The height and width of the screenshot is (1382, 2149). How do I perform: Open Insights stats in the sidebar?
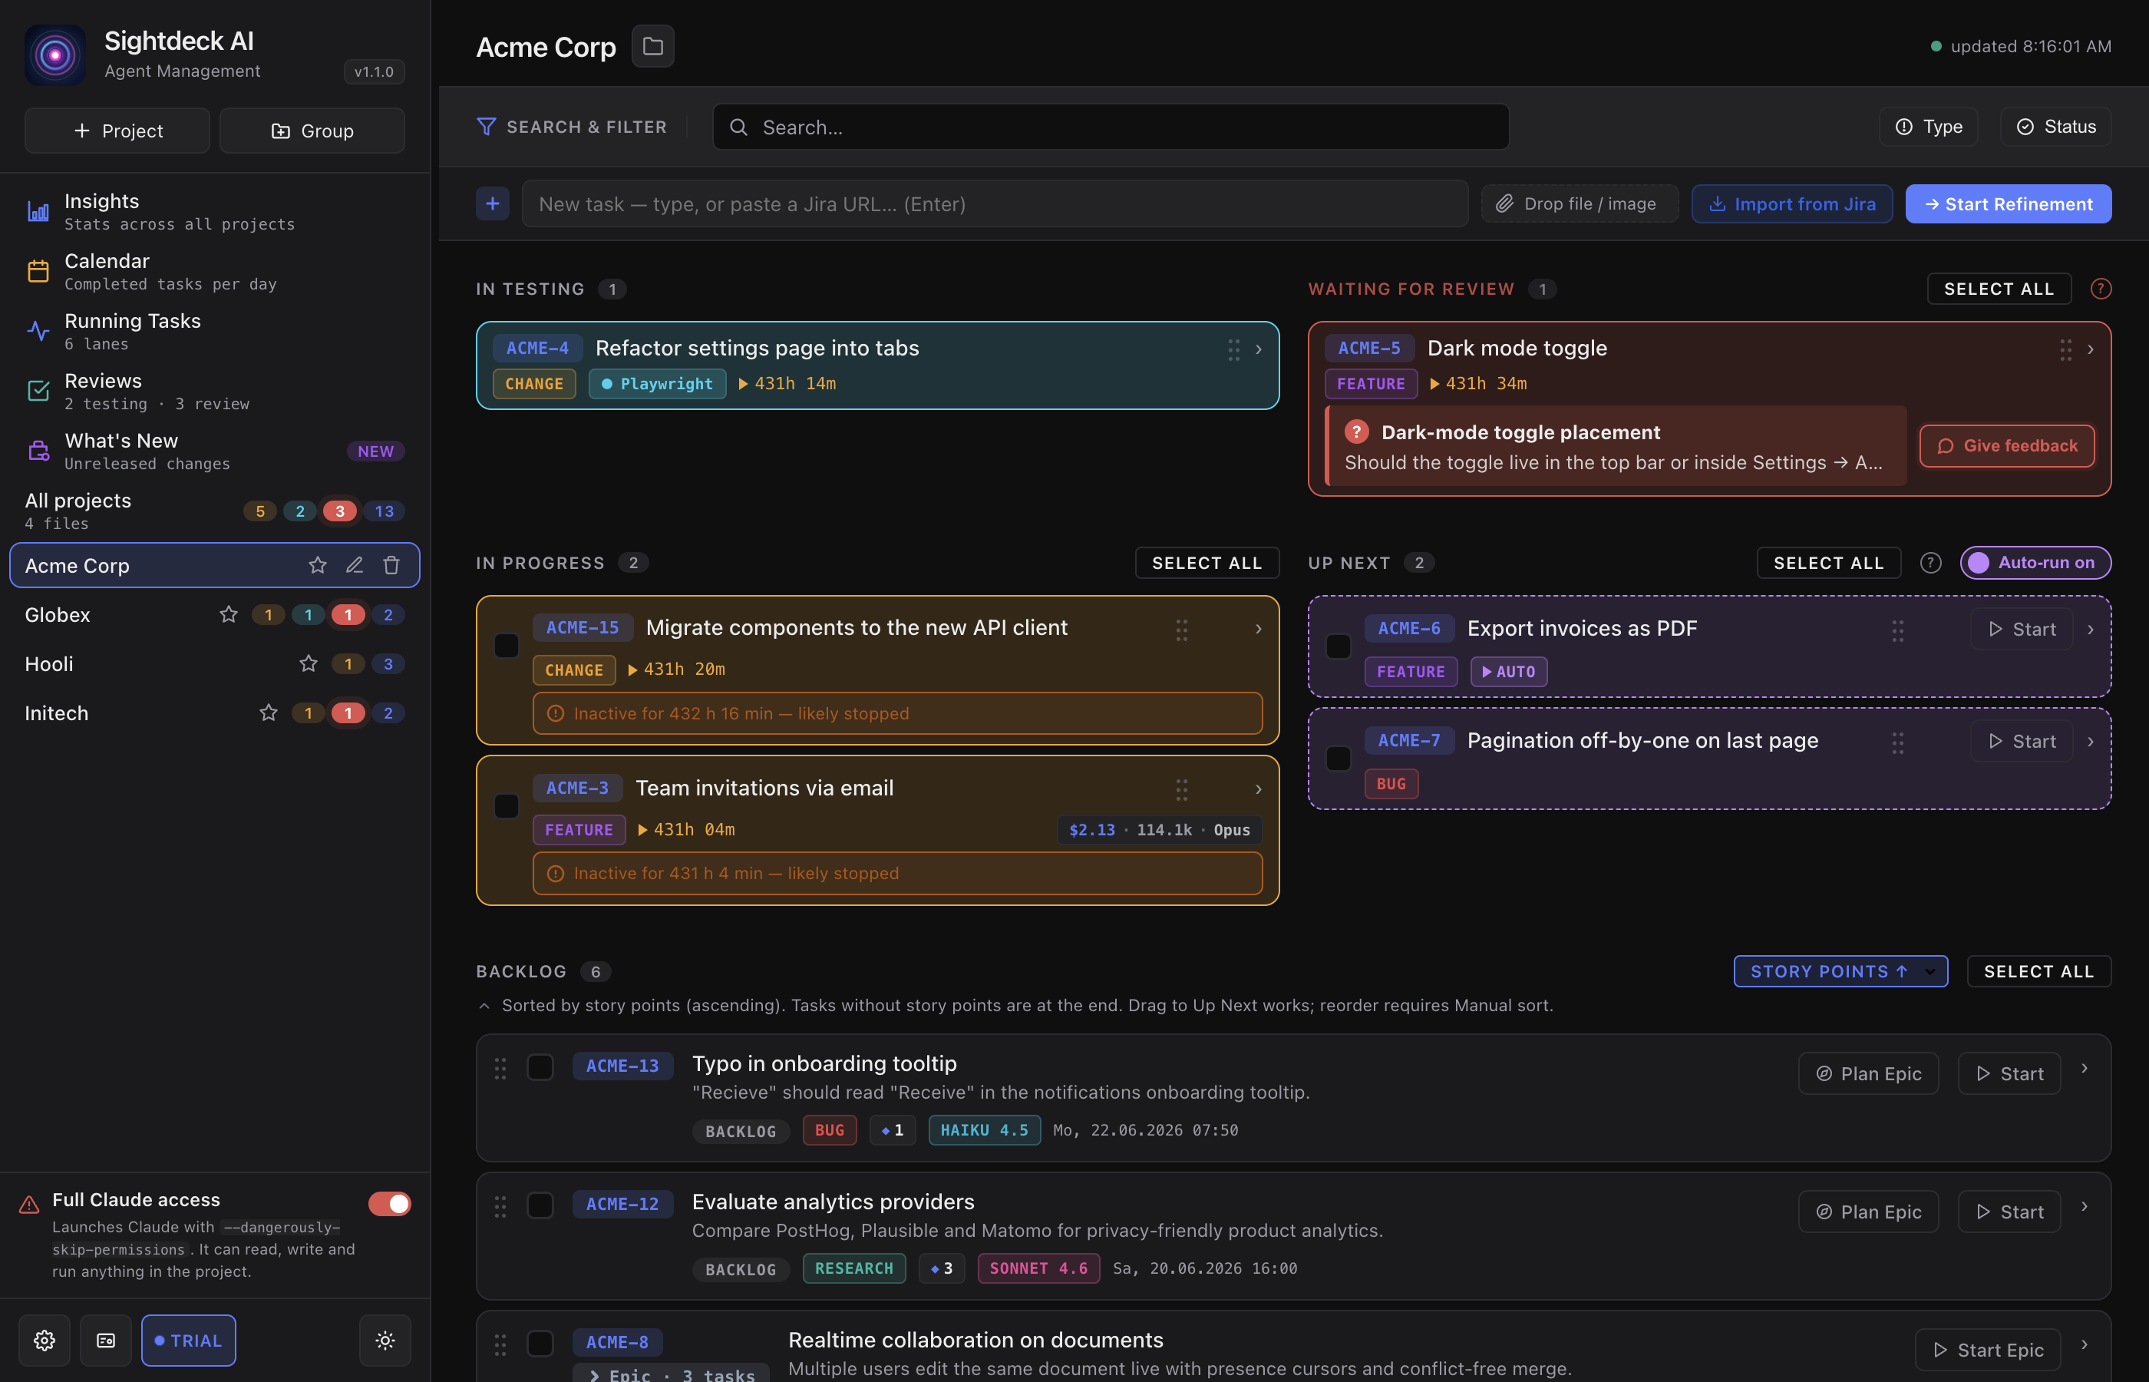(x=213, y=211)
